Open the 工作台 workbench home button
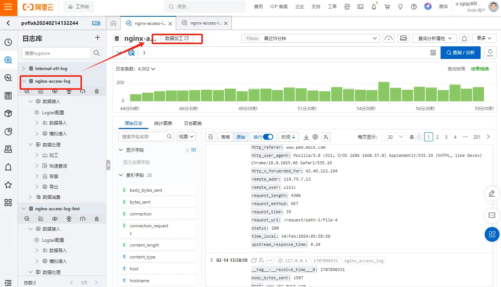The height and width of the screenshot is (287, 501). [x=79, y=7]
